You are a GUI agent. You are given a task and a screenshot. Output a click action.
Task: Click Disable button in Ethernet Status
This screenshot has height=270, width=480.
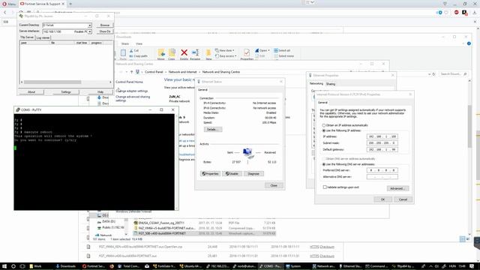[x=232, y=173]
